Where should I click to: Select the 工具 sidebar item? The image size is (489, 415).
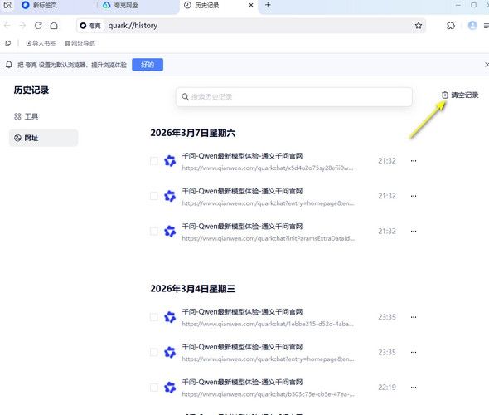point(43,116)
